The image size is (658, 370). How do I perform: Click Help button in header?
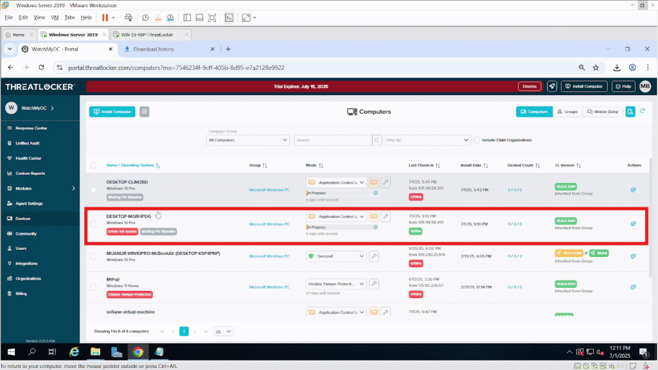point(623,87)
